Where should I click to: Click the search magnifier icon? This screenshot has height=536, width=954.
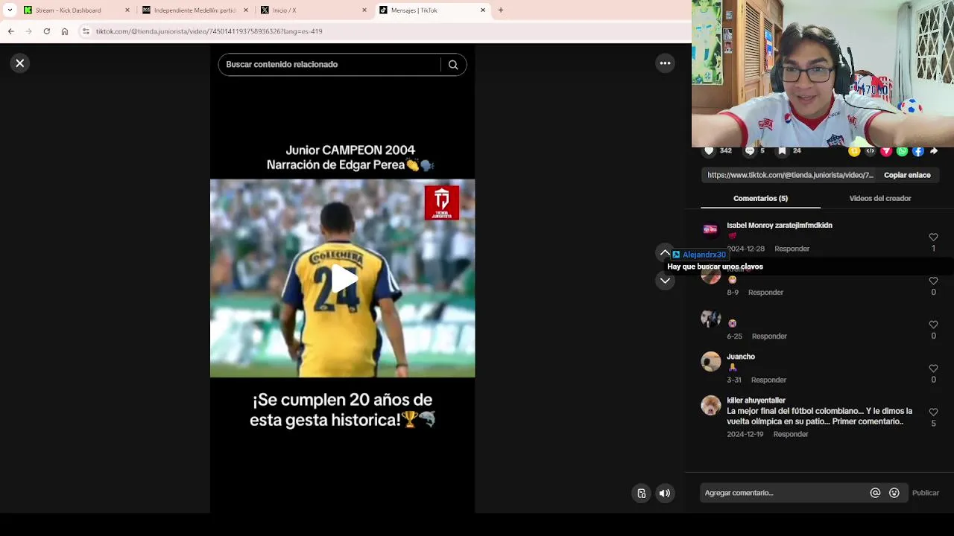tap(453, 65)
